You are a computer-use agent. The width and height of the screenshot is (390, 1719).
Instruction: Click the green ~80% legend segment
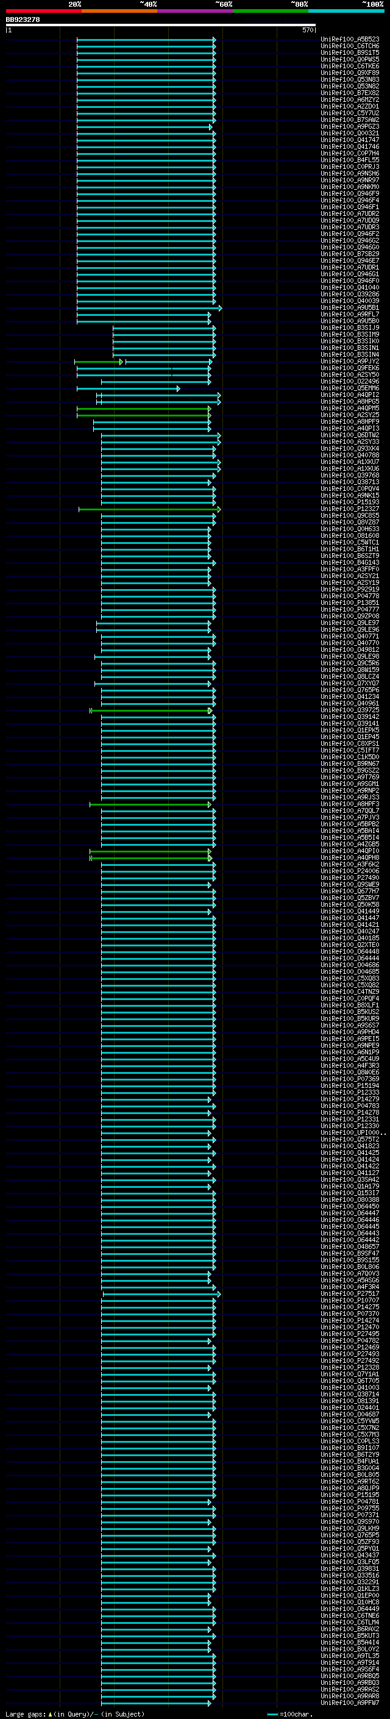pyautogui.click(x=270, y=12)
